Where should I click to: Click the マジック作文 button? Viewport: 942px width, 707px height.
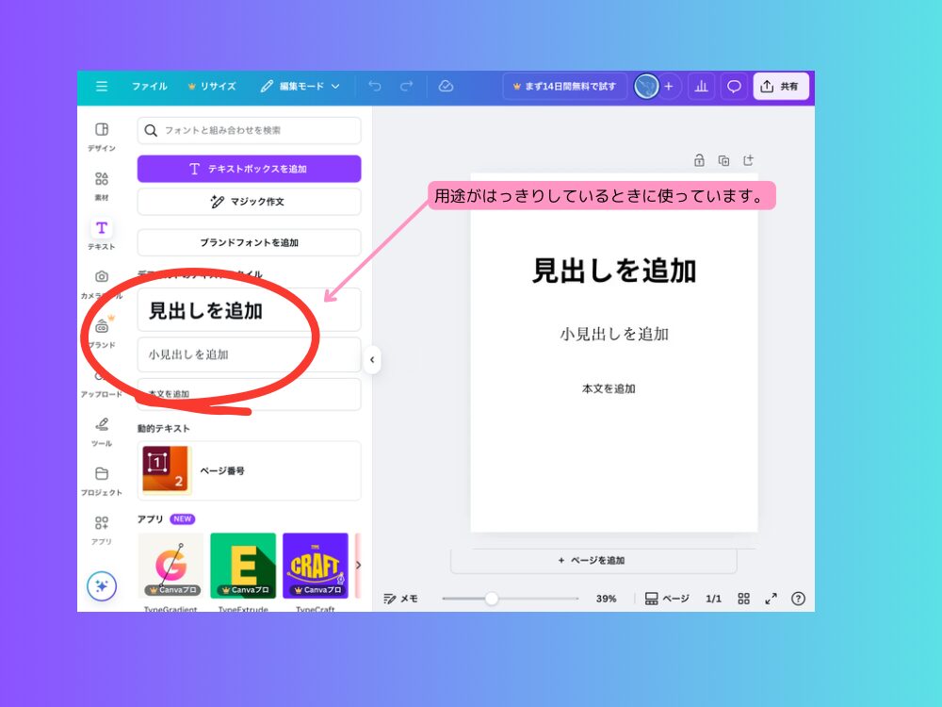249,202
